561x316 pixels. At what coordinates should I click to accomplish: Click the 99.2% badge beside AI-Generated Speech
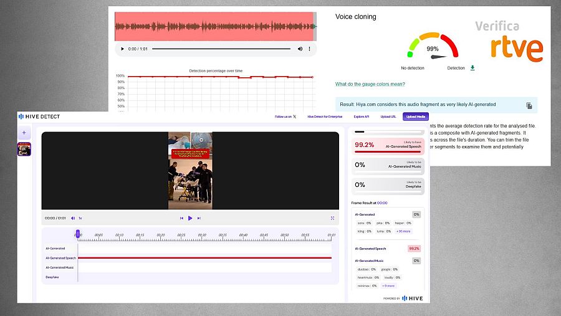tap(414, 249)
